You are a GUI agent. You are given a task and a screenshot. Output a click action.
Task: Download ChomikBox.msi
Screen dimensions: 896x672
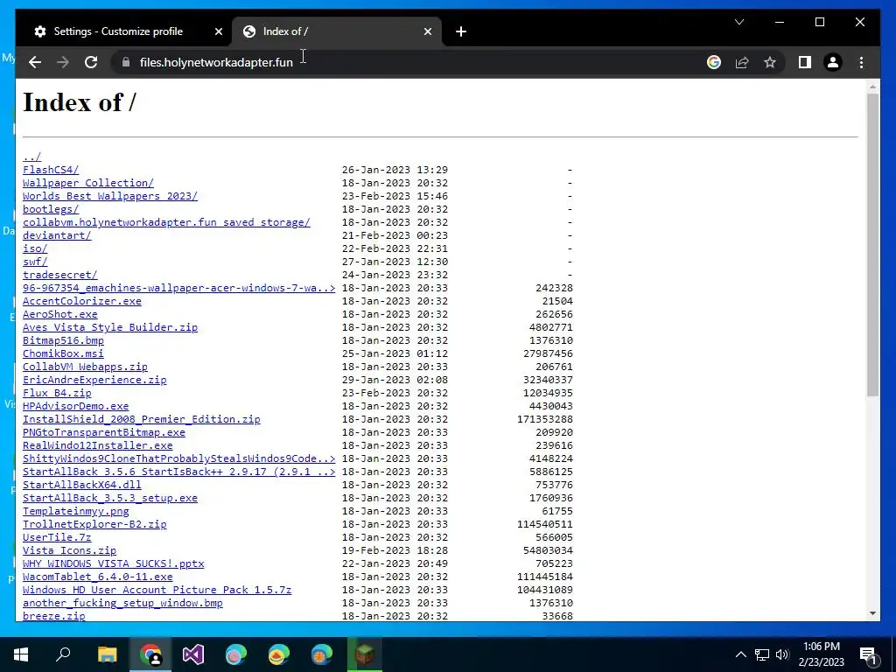pos(63,353)
